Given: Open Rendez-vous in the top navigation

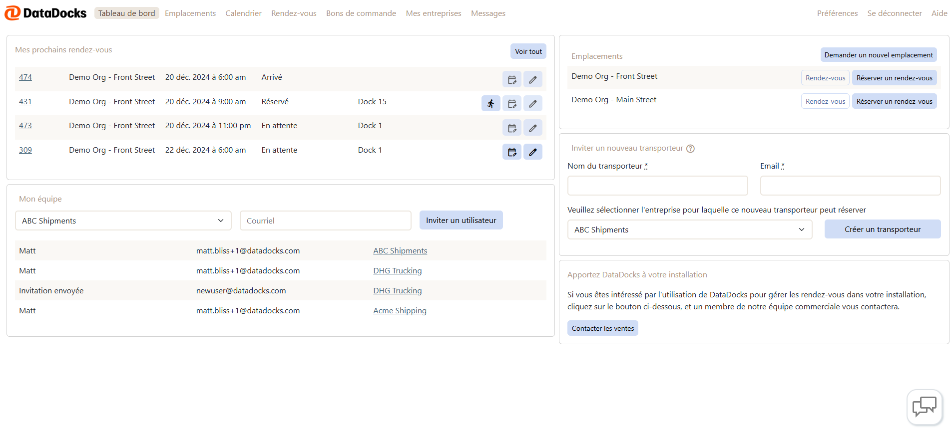Looking at the screenshot, I should pos(294,13).
